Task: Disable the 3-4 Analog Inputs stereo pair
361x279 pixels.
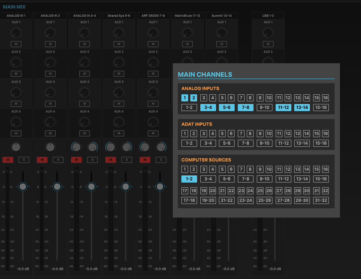Action: 208,107
